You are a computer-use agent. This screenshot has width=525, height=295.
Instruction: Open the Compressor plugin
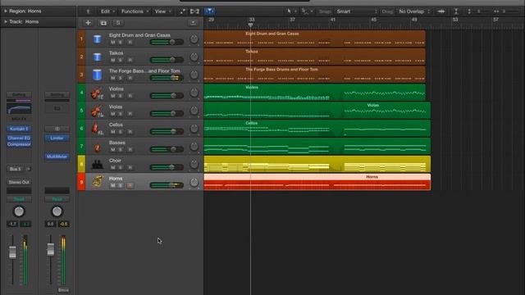click(19, 144)
